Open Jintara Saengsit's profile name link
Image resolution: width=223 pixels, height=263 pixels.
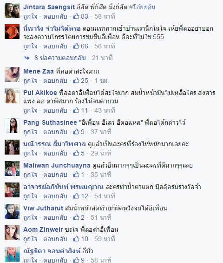[x=49, y=7]
